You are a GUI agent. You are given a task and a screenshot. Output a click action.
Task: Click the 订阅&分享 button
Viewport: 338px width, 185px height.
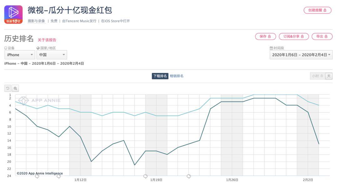coord(294,36)
